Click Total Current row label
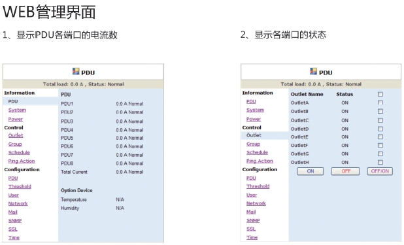Image resolution: width=404 pixels, height=245 pixels. [74, 172]
